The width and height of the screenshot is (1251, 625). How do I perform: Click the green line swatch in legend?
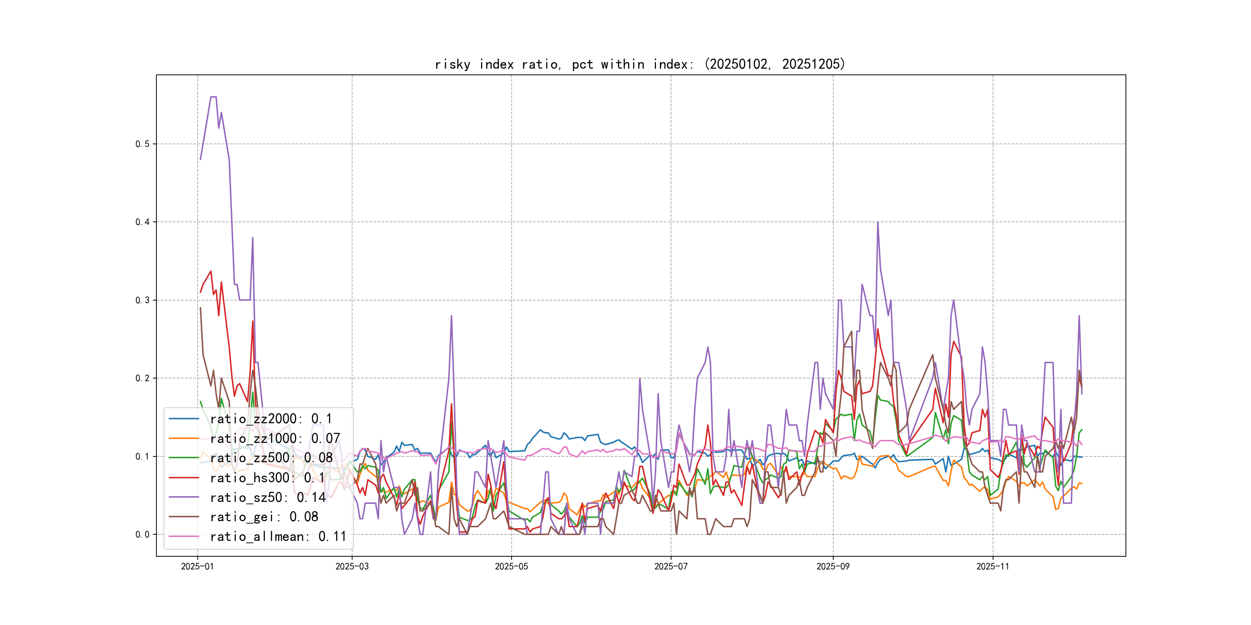coord(184,458)
